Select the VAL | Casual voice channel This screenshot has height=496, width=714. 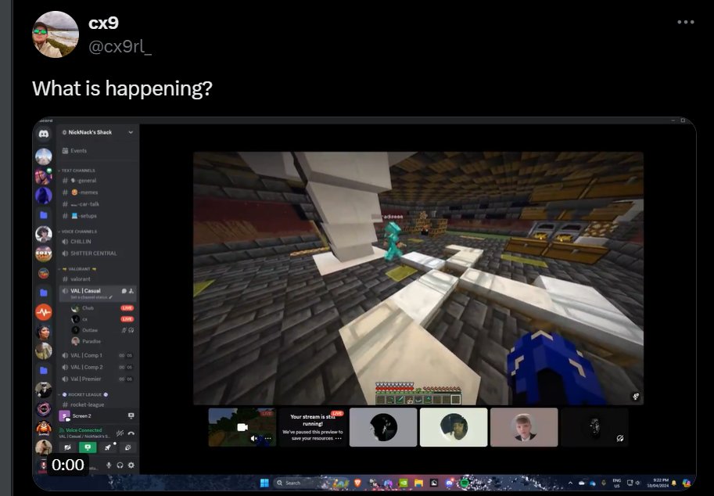pyautogui.click(x=97, y=293)
